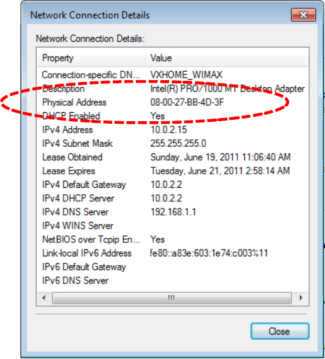325x359 pixels.
Task: Click the subnet value 255.255.255.0
Action: [178, 144]
